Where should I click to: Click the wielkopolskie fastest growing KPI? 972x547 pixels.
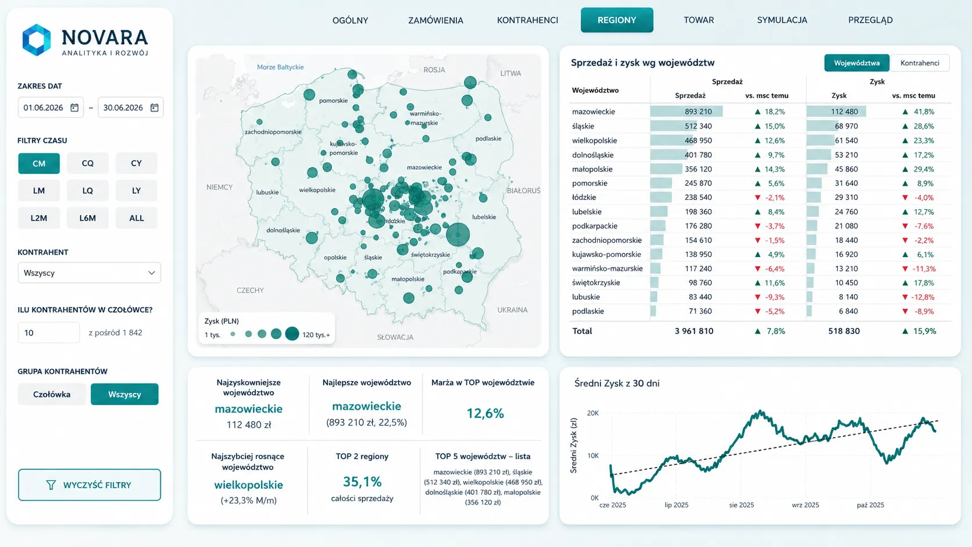tap(249, 485)
